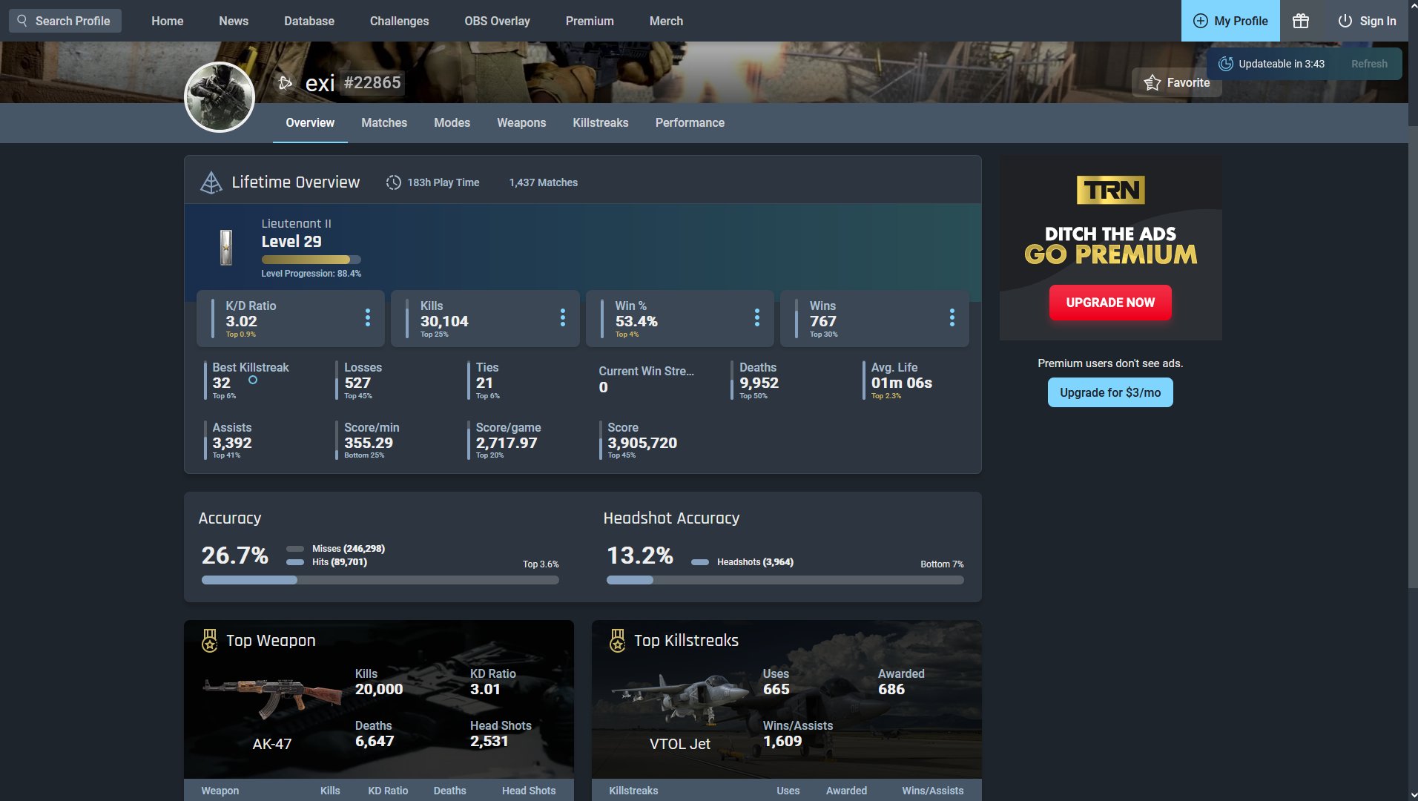Viewport: 1418px width, 801px height.
Task: Sort weapons table by Head Shots
Action: [529, 791]
